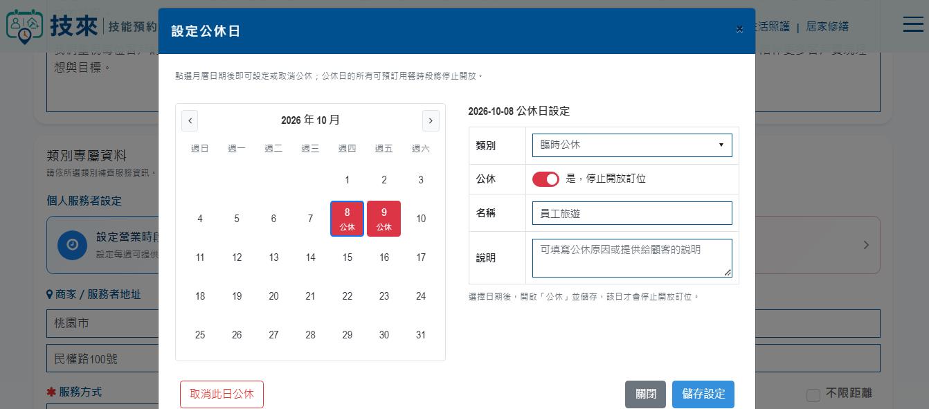Image resolution: width=929 pixels, height=409 pixels.
Task: Select October 14 in calendar
Action: pyautogui.click(x=310, y=257)
